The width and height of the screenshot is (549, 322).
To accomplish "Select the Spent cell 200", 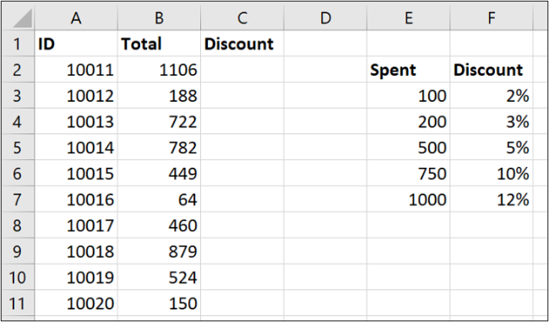I will click(408, 121).
